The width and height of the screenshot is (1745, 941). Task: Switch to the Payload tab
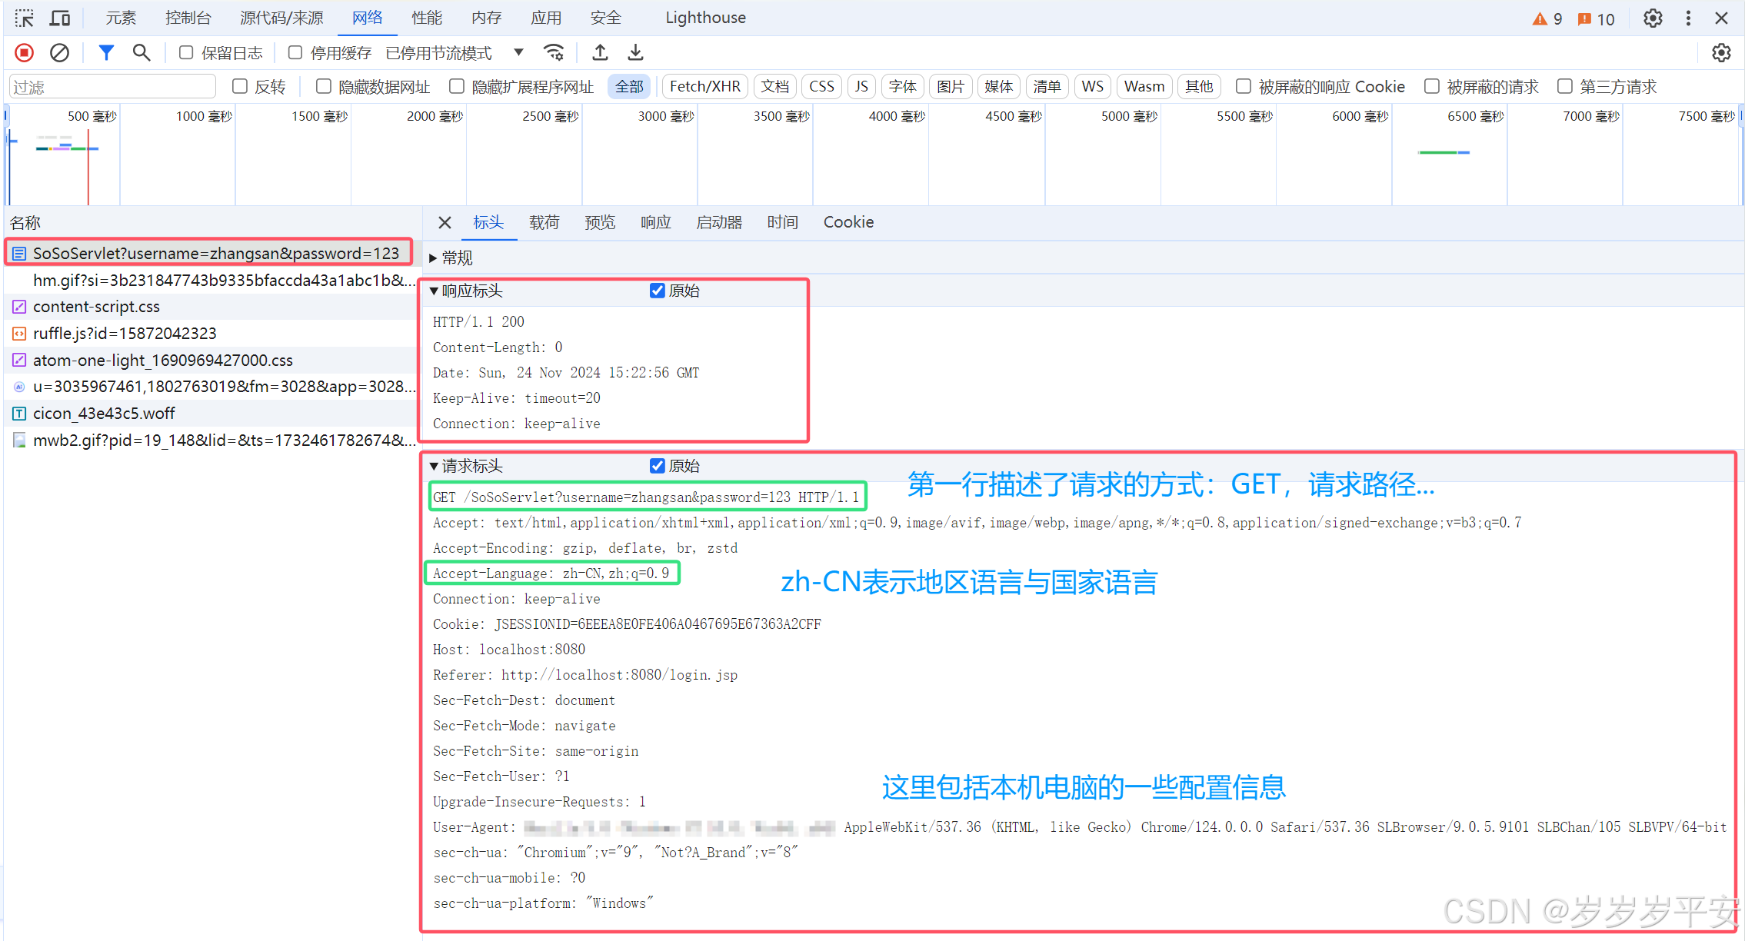544,222
